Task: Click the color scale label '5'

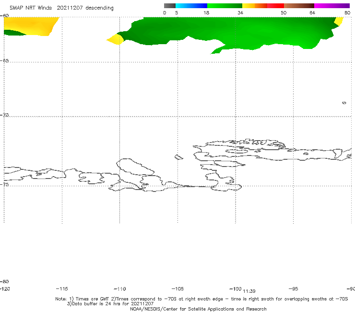Action: 177,12
